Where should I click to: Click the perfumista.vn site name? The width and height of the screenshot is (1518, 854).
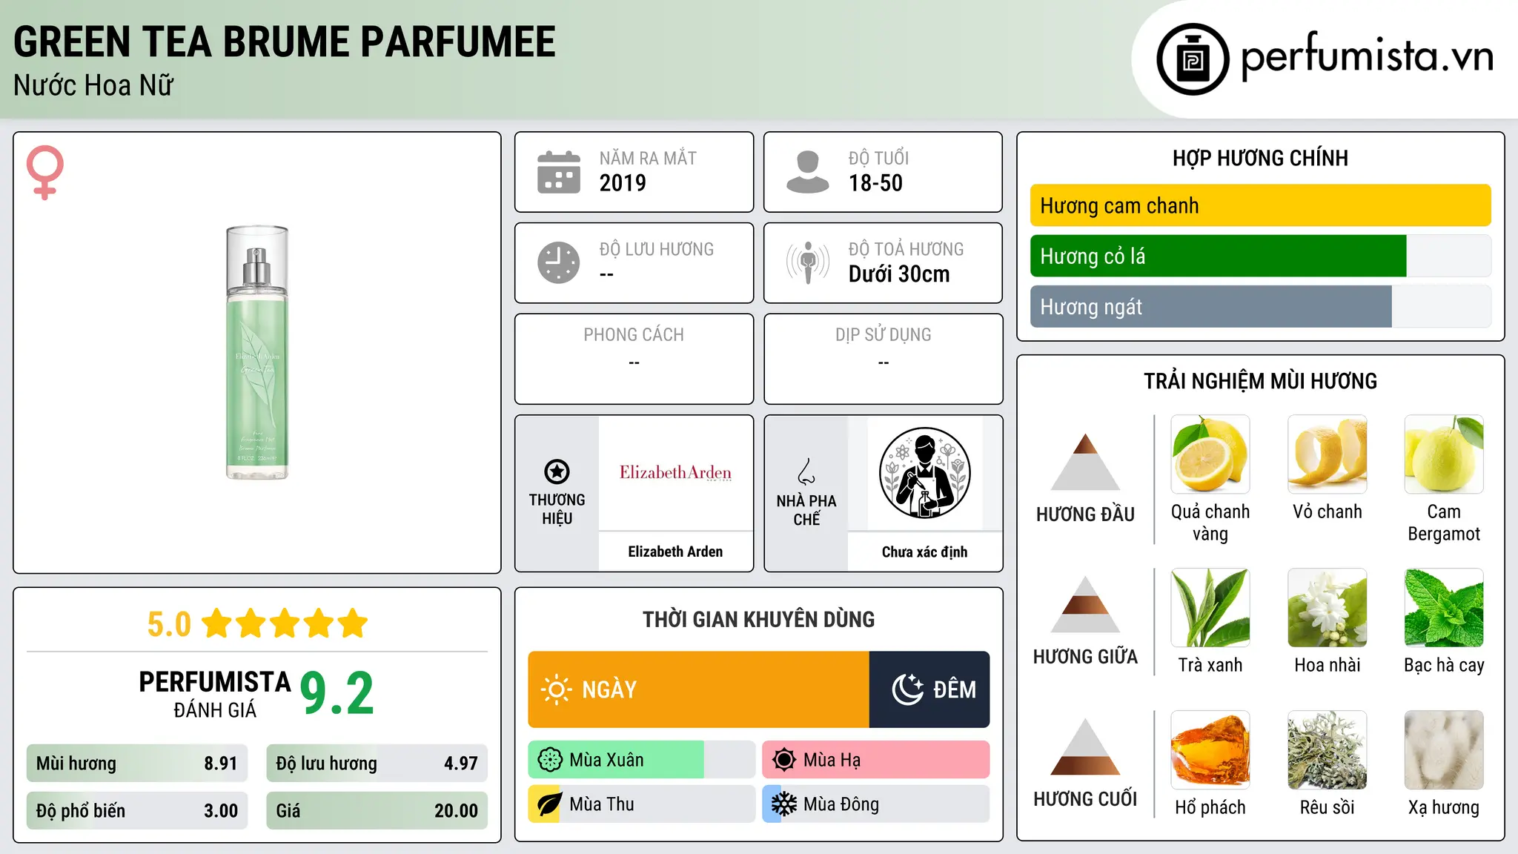click(1367, 55)
